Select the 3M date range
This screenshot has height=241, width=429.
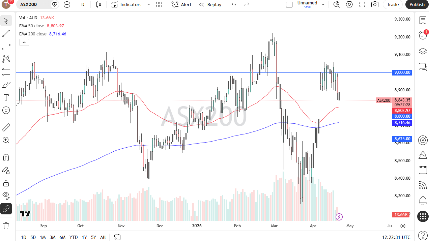click(x=53, y=237)
